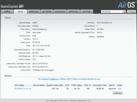Click the Channel/Frequency value 64 / 5320 MHz
Screen dimensions: 137x102
pyautogui.click(x=38, y=50)
